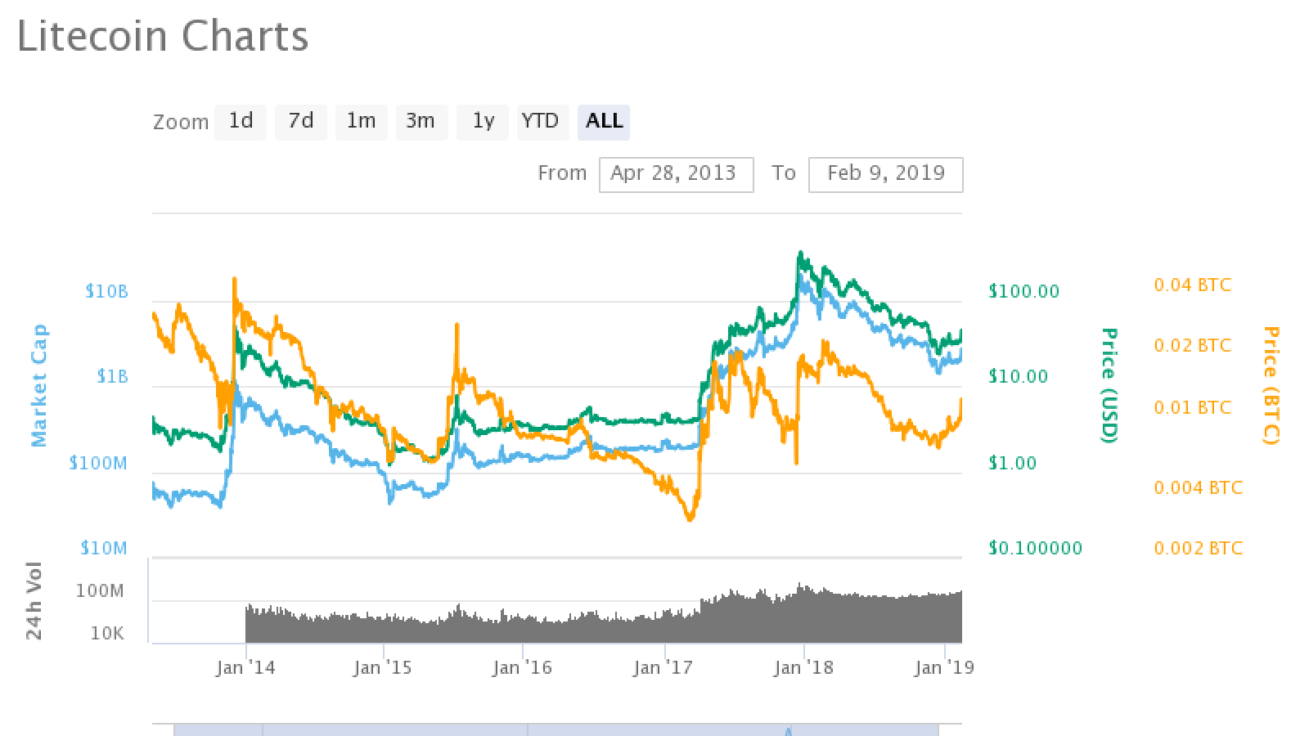The image size is (1309, 736).
Task: Click the $100.00 price axis label
Action: [x=1023, y=291]
